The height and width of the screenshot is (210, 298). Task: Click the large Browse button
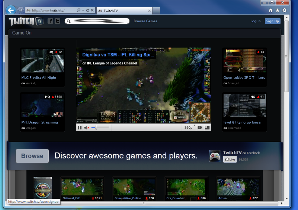pos(32,156)
